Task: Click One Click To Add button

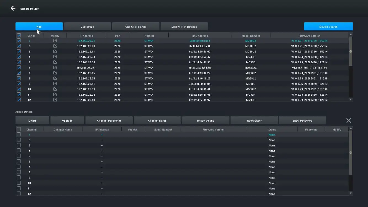Action: point(136,27)
